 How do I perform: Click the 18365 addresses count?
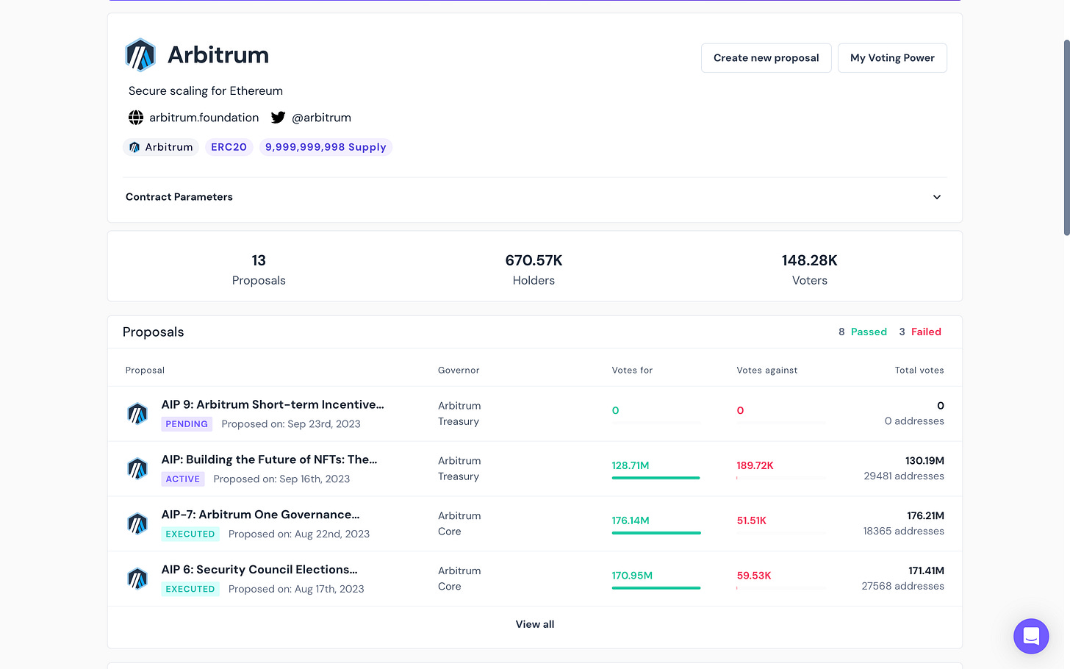[x=903, y=532]
